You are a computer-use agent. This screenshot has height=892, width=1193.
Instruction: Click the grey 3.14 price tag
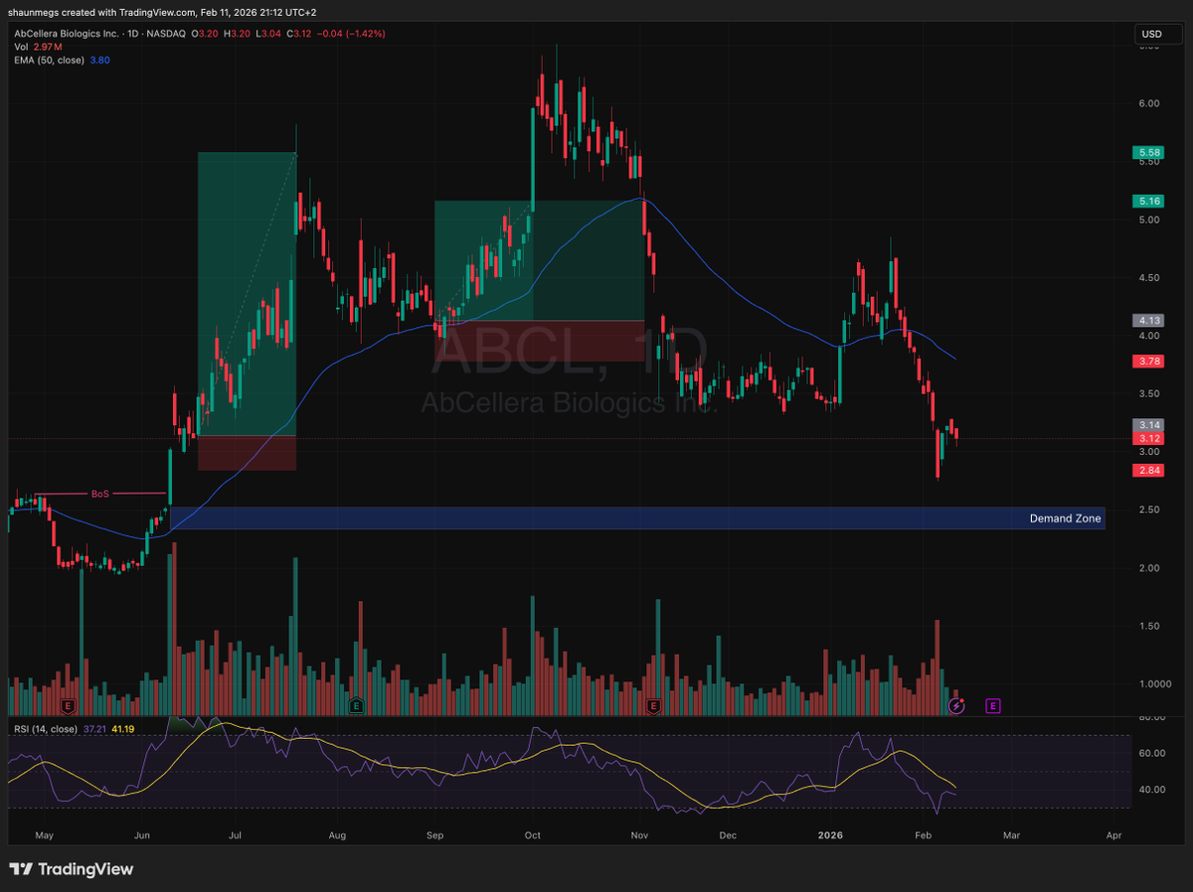[1150, 425]
